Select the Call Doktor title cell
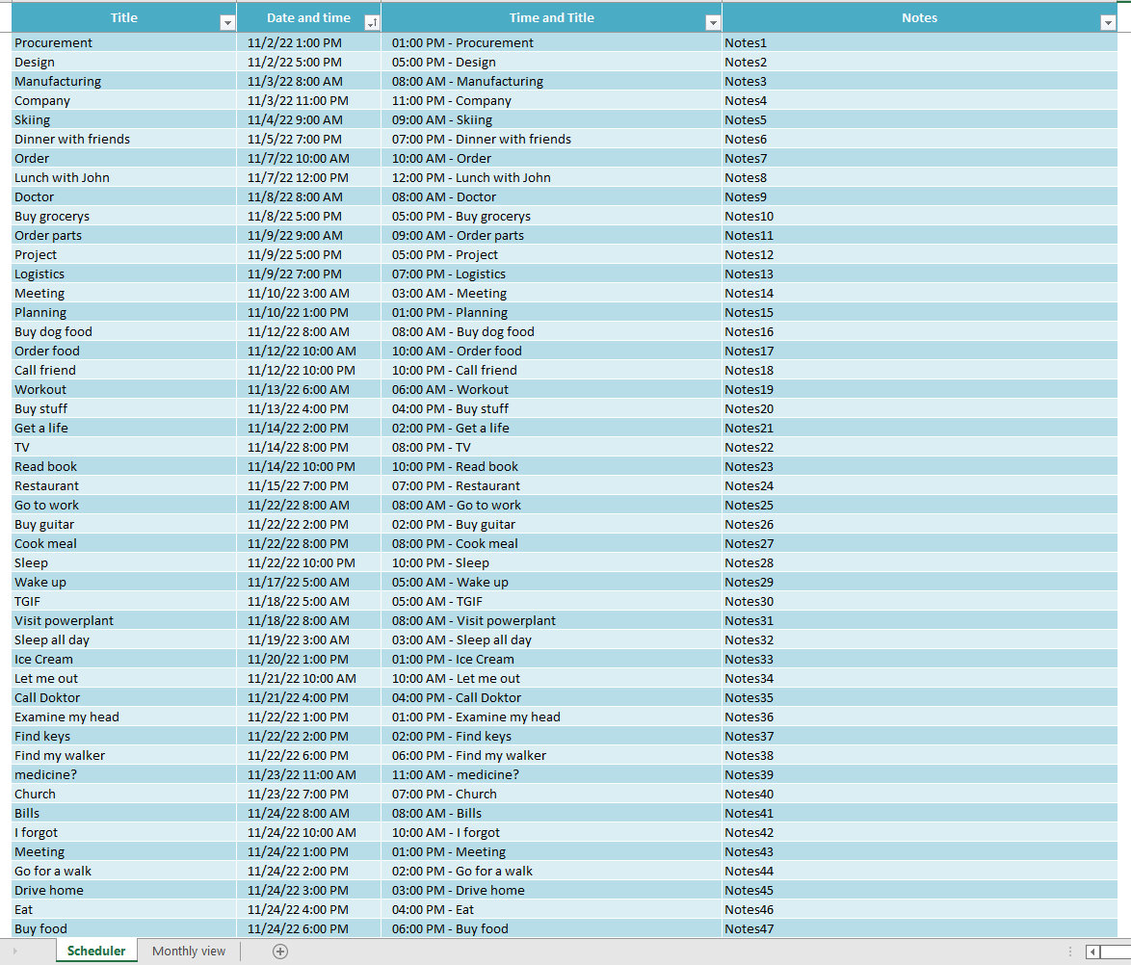 coord(124,697)
